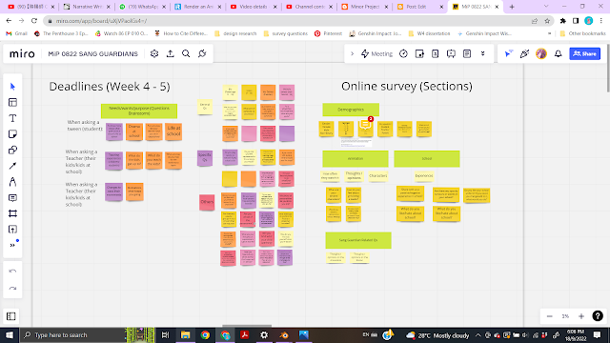Open the Pinterest bookmark
This screenshot has height=343, width=610.
click(328, 34)
